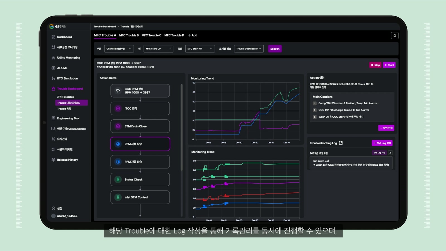Open the Chemical 생산부문 dropdown
This screenshot has width=446, height=251.
[119, 49]
